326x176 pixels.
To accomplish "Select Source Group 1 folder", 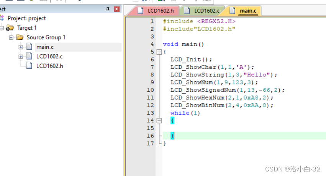I will tap(46, 37).
